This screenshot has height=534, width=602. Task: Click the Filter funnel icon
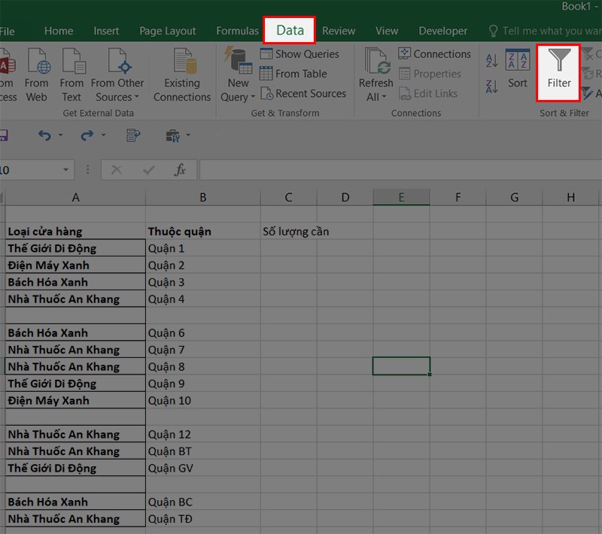[559, 62]
